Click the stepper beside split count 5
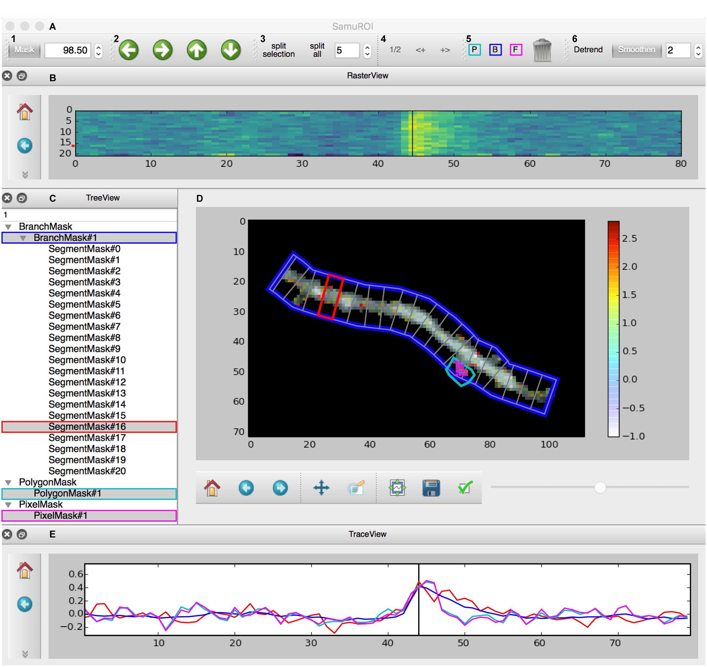 tap(367, 50)
